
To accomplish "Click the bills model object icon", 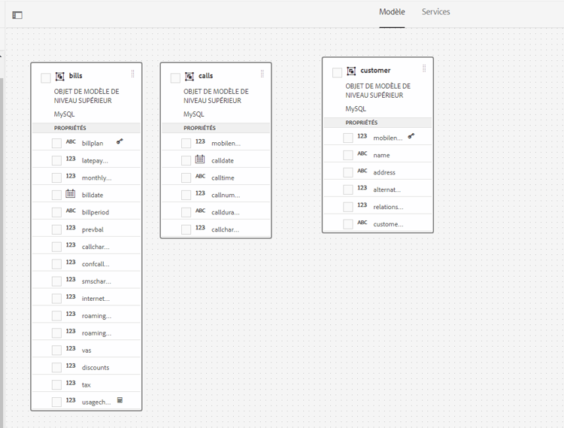I will [59, 76].
